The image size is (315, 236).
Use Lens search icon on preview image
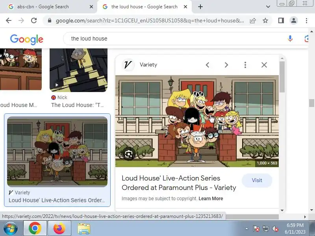click(x=129, y=154)
